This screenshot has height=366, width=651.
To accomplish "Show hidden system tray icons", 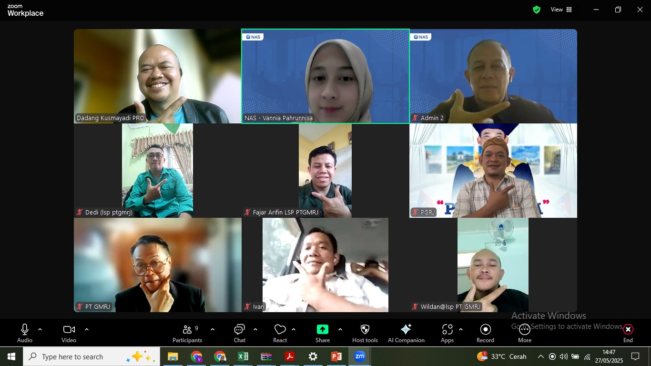I will point(540,356).
